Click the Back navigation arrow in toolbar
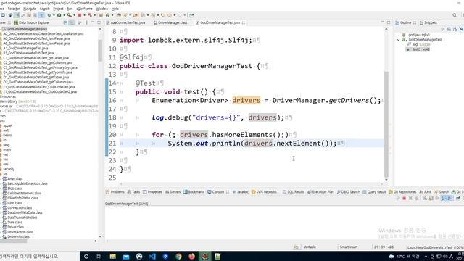464x261 pixels. point(170,15)
